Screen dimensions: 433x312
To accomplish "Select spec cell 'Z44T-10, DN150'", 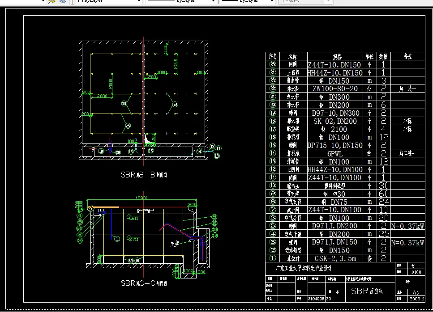I will (334, 65).
